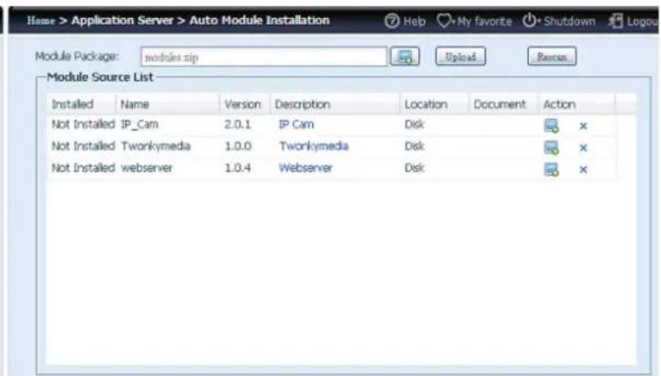Click version 2.0.1 cell
The width and height of the screenshot is (661, 376).
[x=237, y=125]
